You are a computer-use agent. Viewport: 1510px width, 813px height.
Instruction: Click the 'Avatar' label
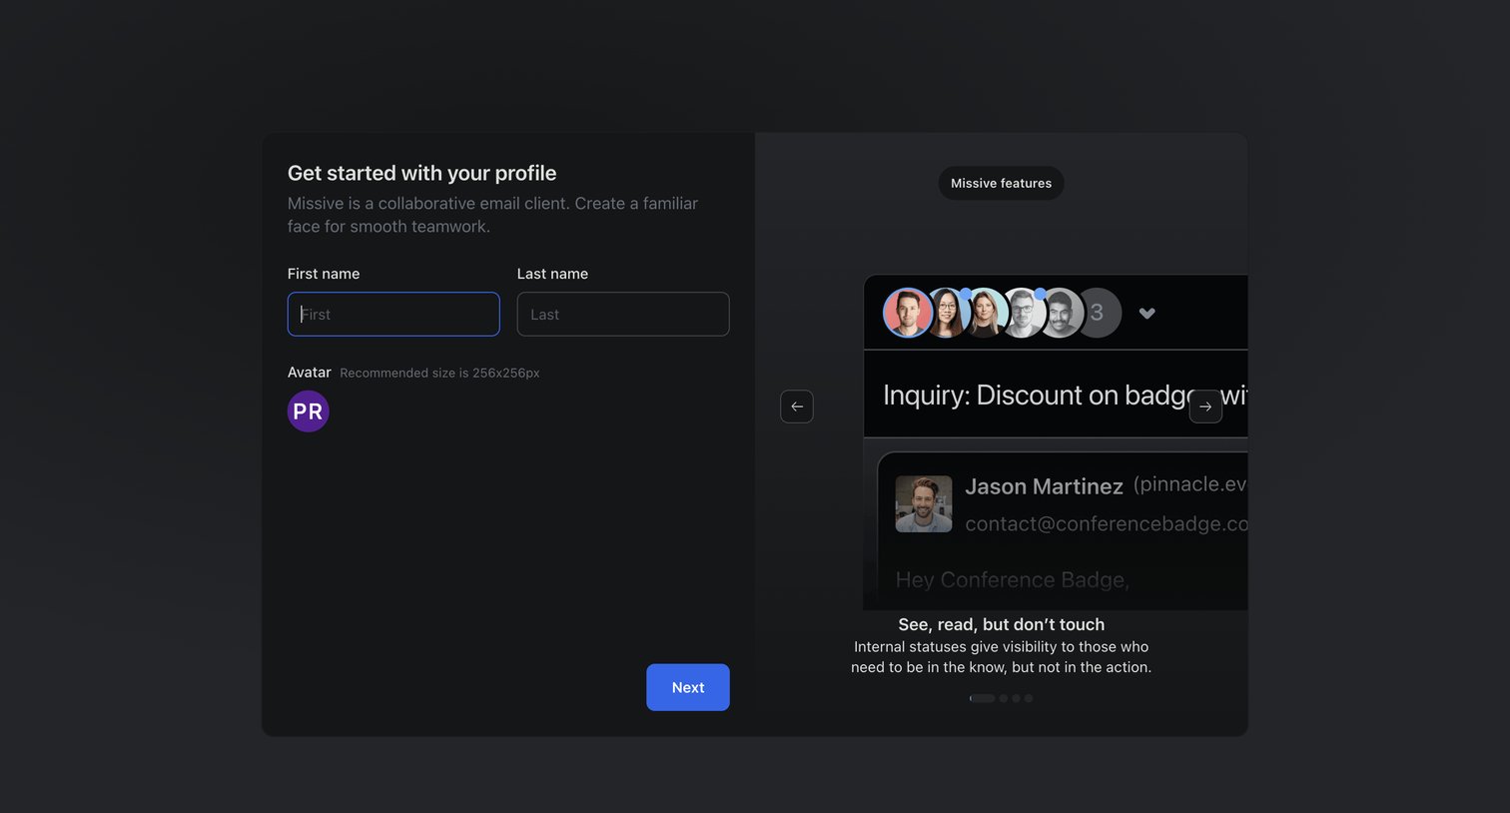(310, 373)
